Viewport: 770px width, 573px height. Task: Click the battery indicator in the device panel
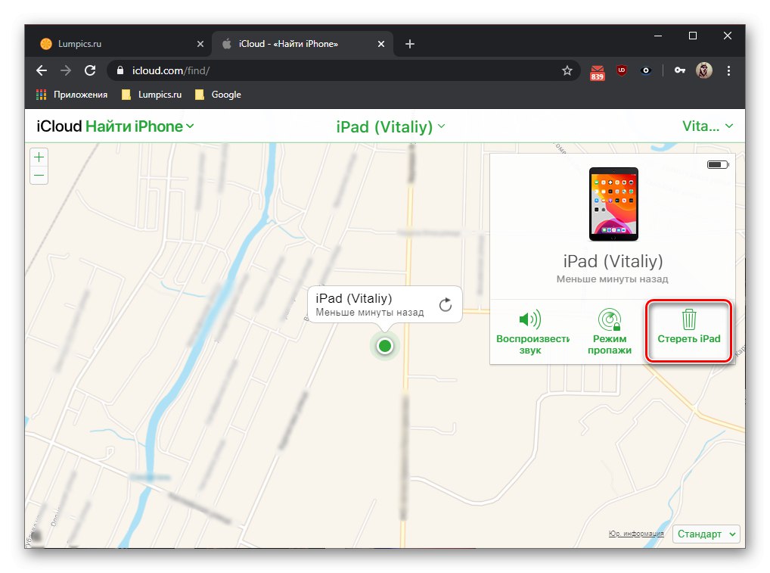[718, 164]
